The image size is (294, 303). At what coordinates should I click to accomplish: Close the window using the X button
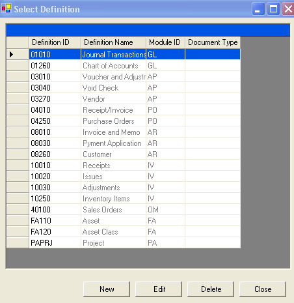pyautogui.click(x=288, y=9)
